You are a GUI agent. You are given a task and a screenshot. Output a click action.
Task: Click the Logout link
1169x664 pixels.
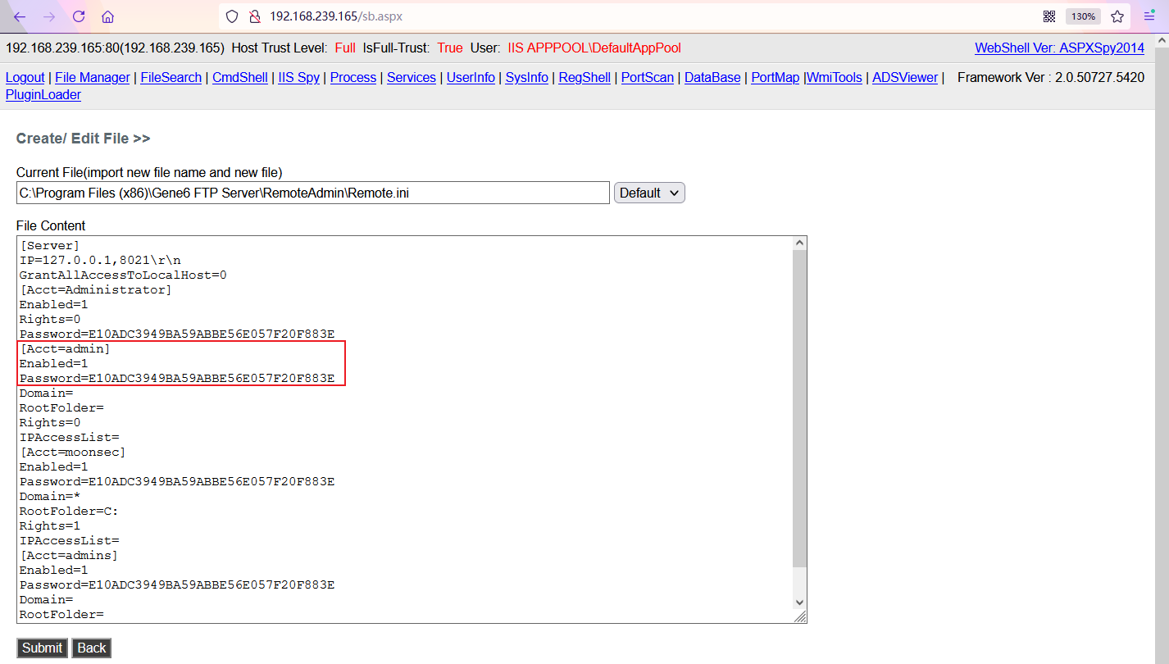[25, 78]
